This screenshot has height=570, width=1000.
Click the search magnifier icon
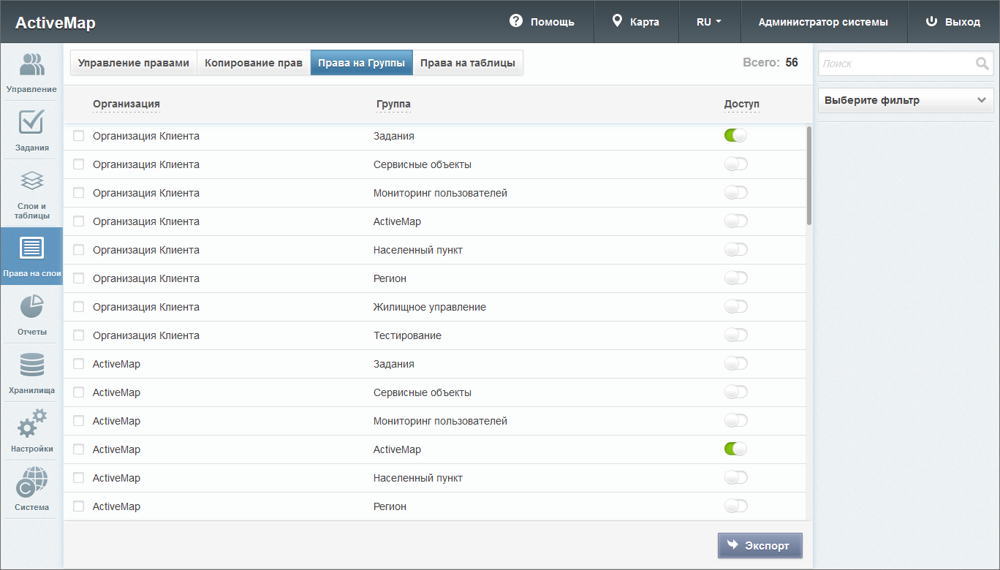(982, 64)
